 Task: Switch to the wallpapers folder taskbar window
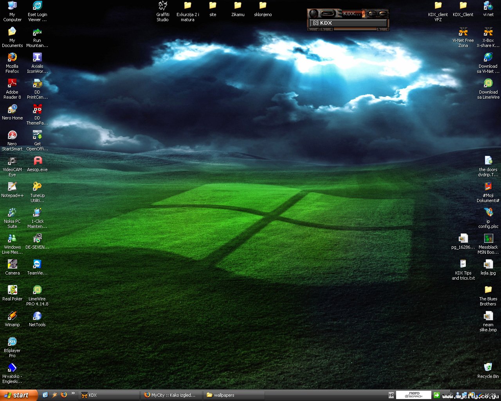click(234, 395)
